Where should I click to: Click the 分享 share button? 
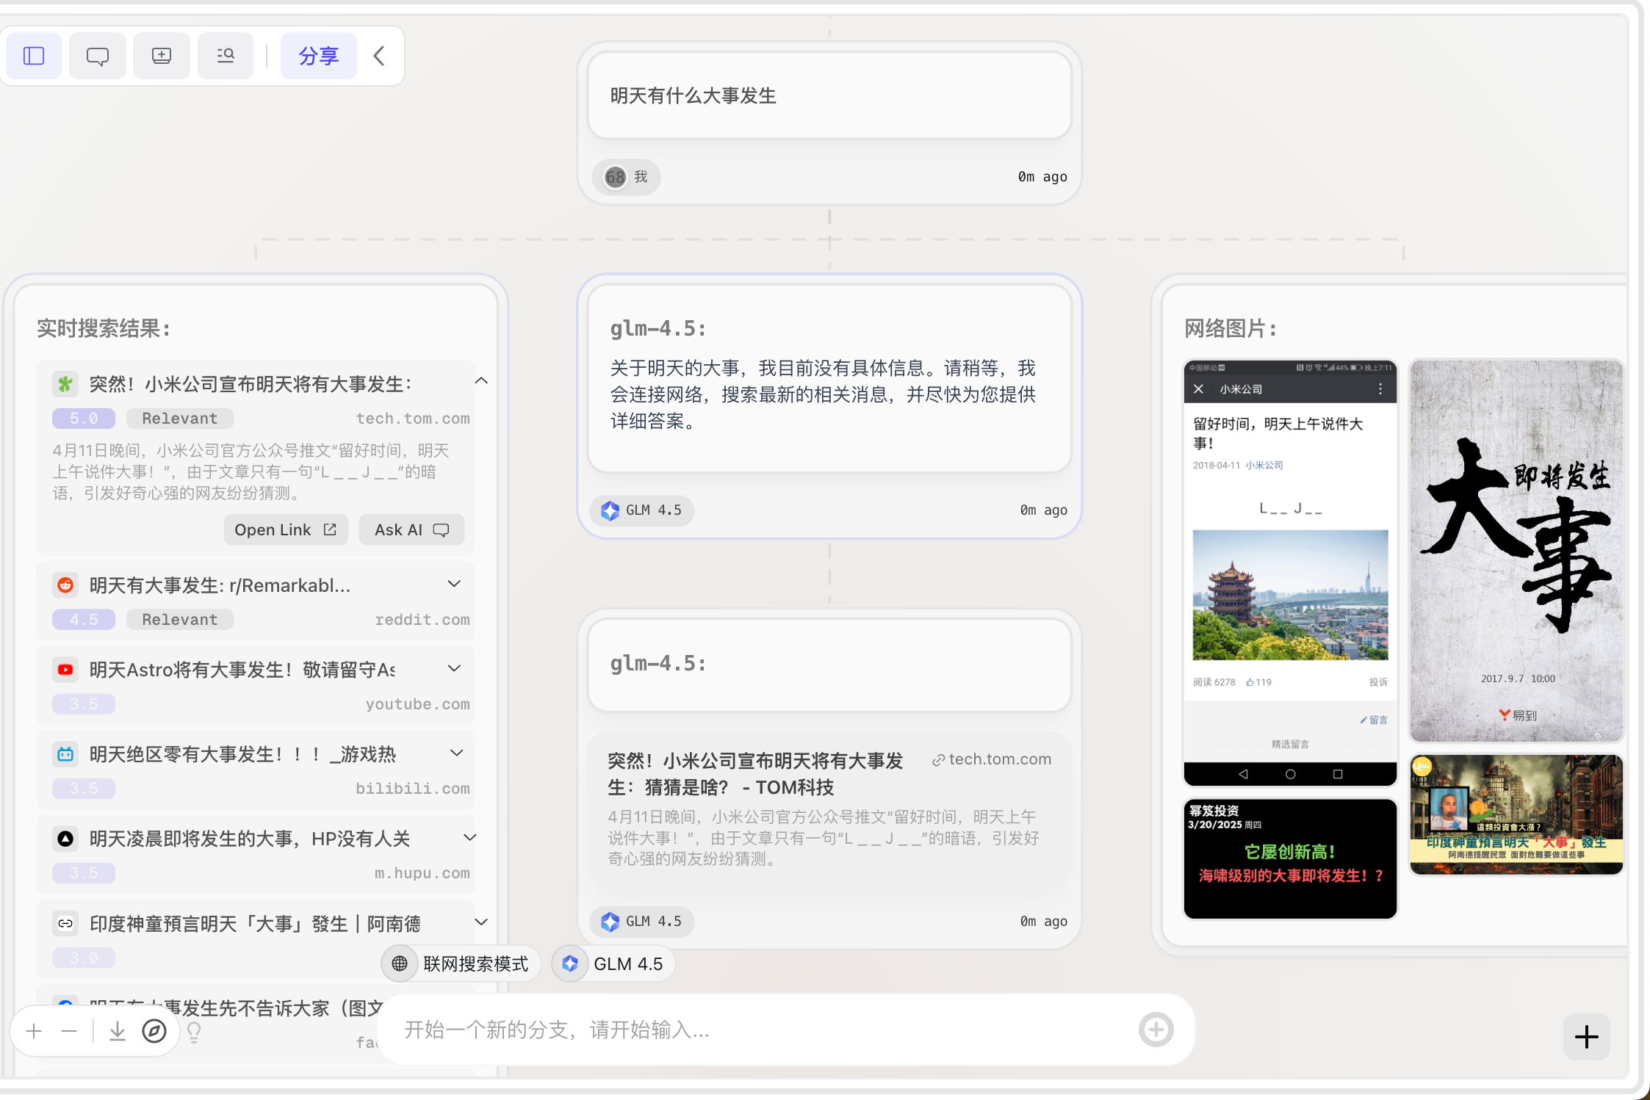[319, 56]
